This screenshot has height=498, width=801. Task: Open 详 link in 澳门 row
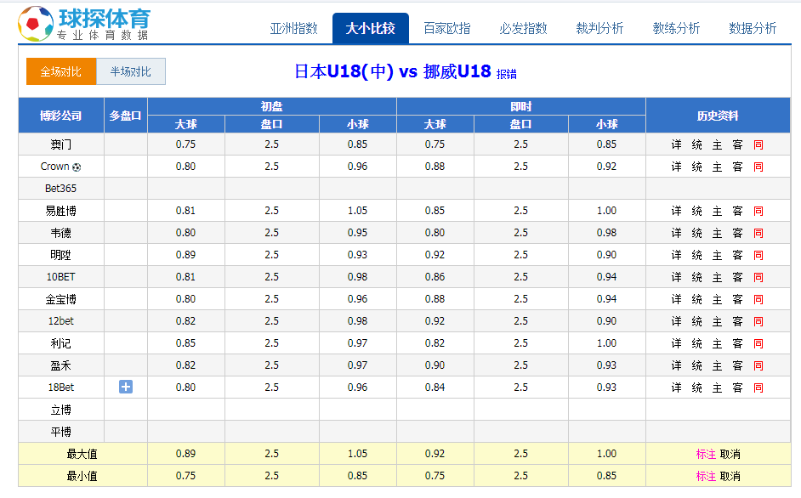676,144
